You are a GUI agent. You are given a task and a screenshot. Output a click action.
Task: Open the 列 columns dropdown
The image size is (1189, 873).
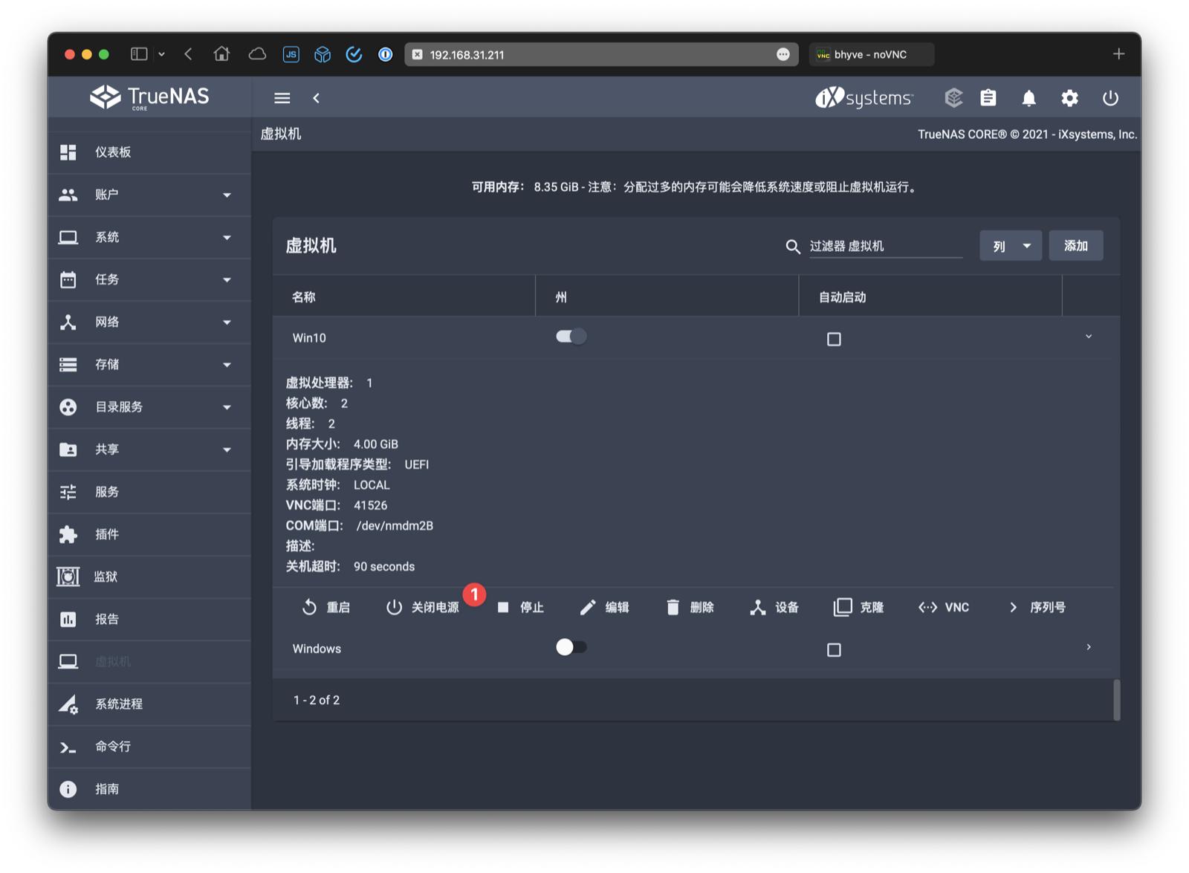tap(1010, 245)
